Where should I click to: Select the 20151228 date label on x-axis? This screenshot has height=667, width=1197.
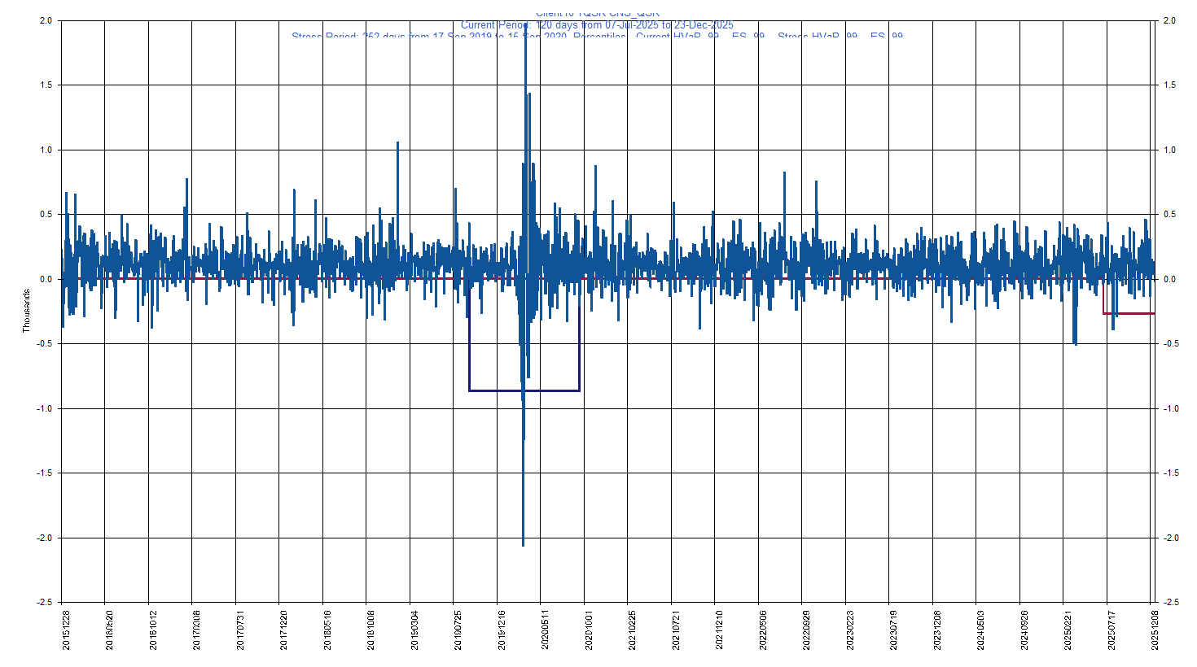pos(66,630)
